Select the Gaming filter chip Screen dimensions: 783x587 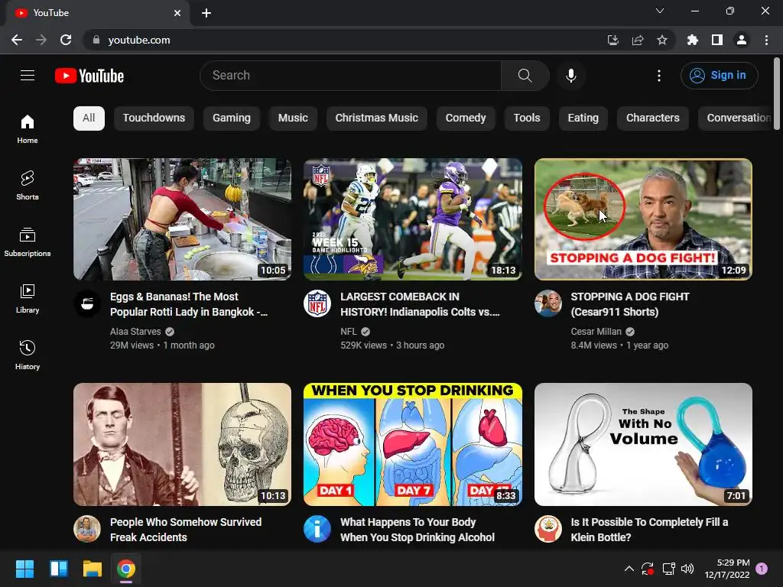click(x=232, y=118)
